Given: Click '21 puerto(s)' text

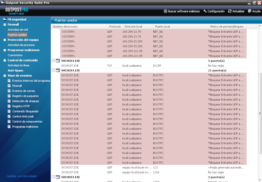Looking at the screenshot, I should pos(217,70).
